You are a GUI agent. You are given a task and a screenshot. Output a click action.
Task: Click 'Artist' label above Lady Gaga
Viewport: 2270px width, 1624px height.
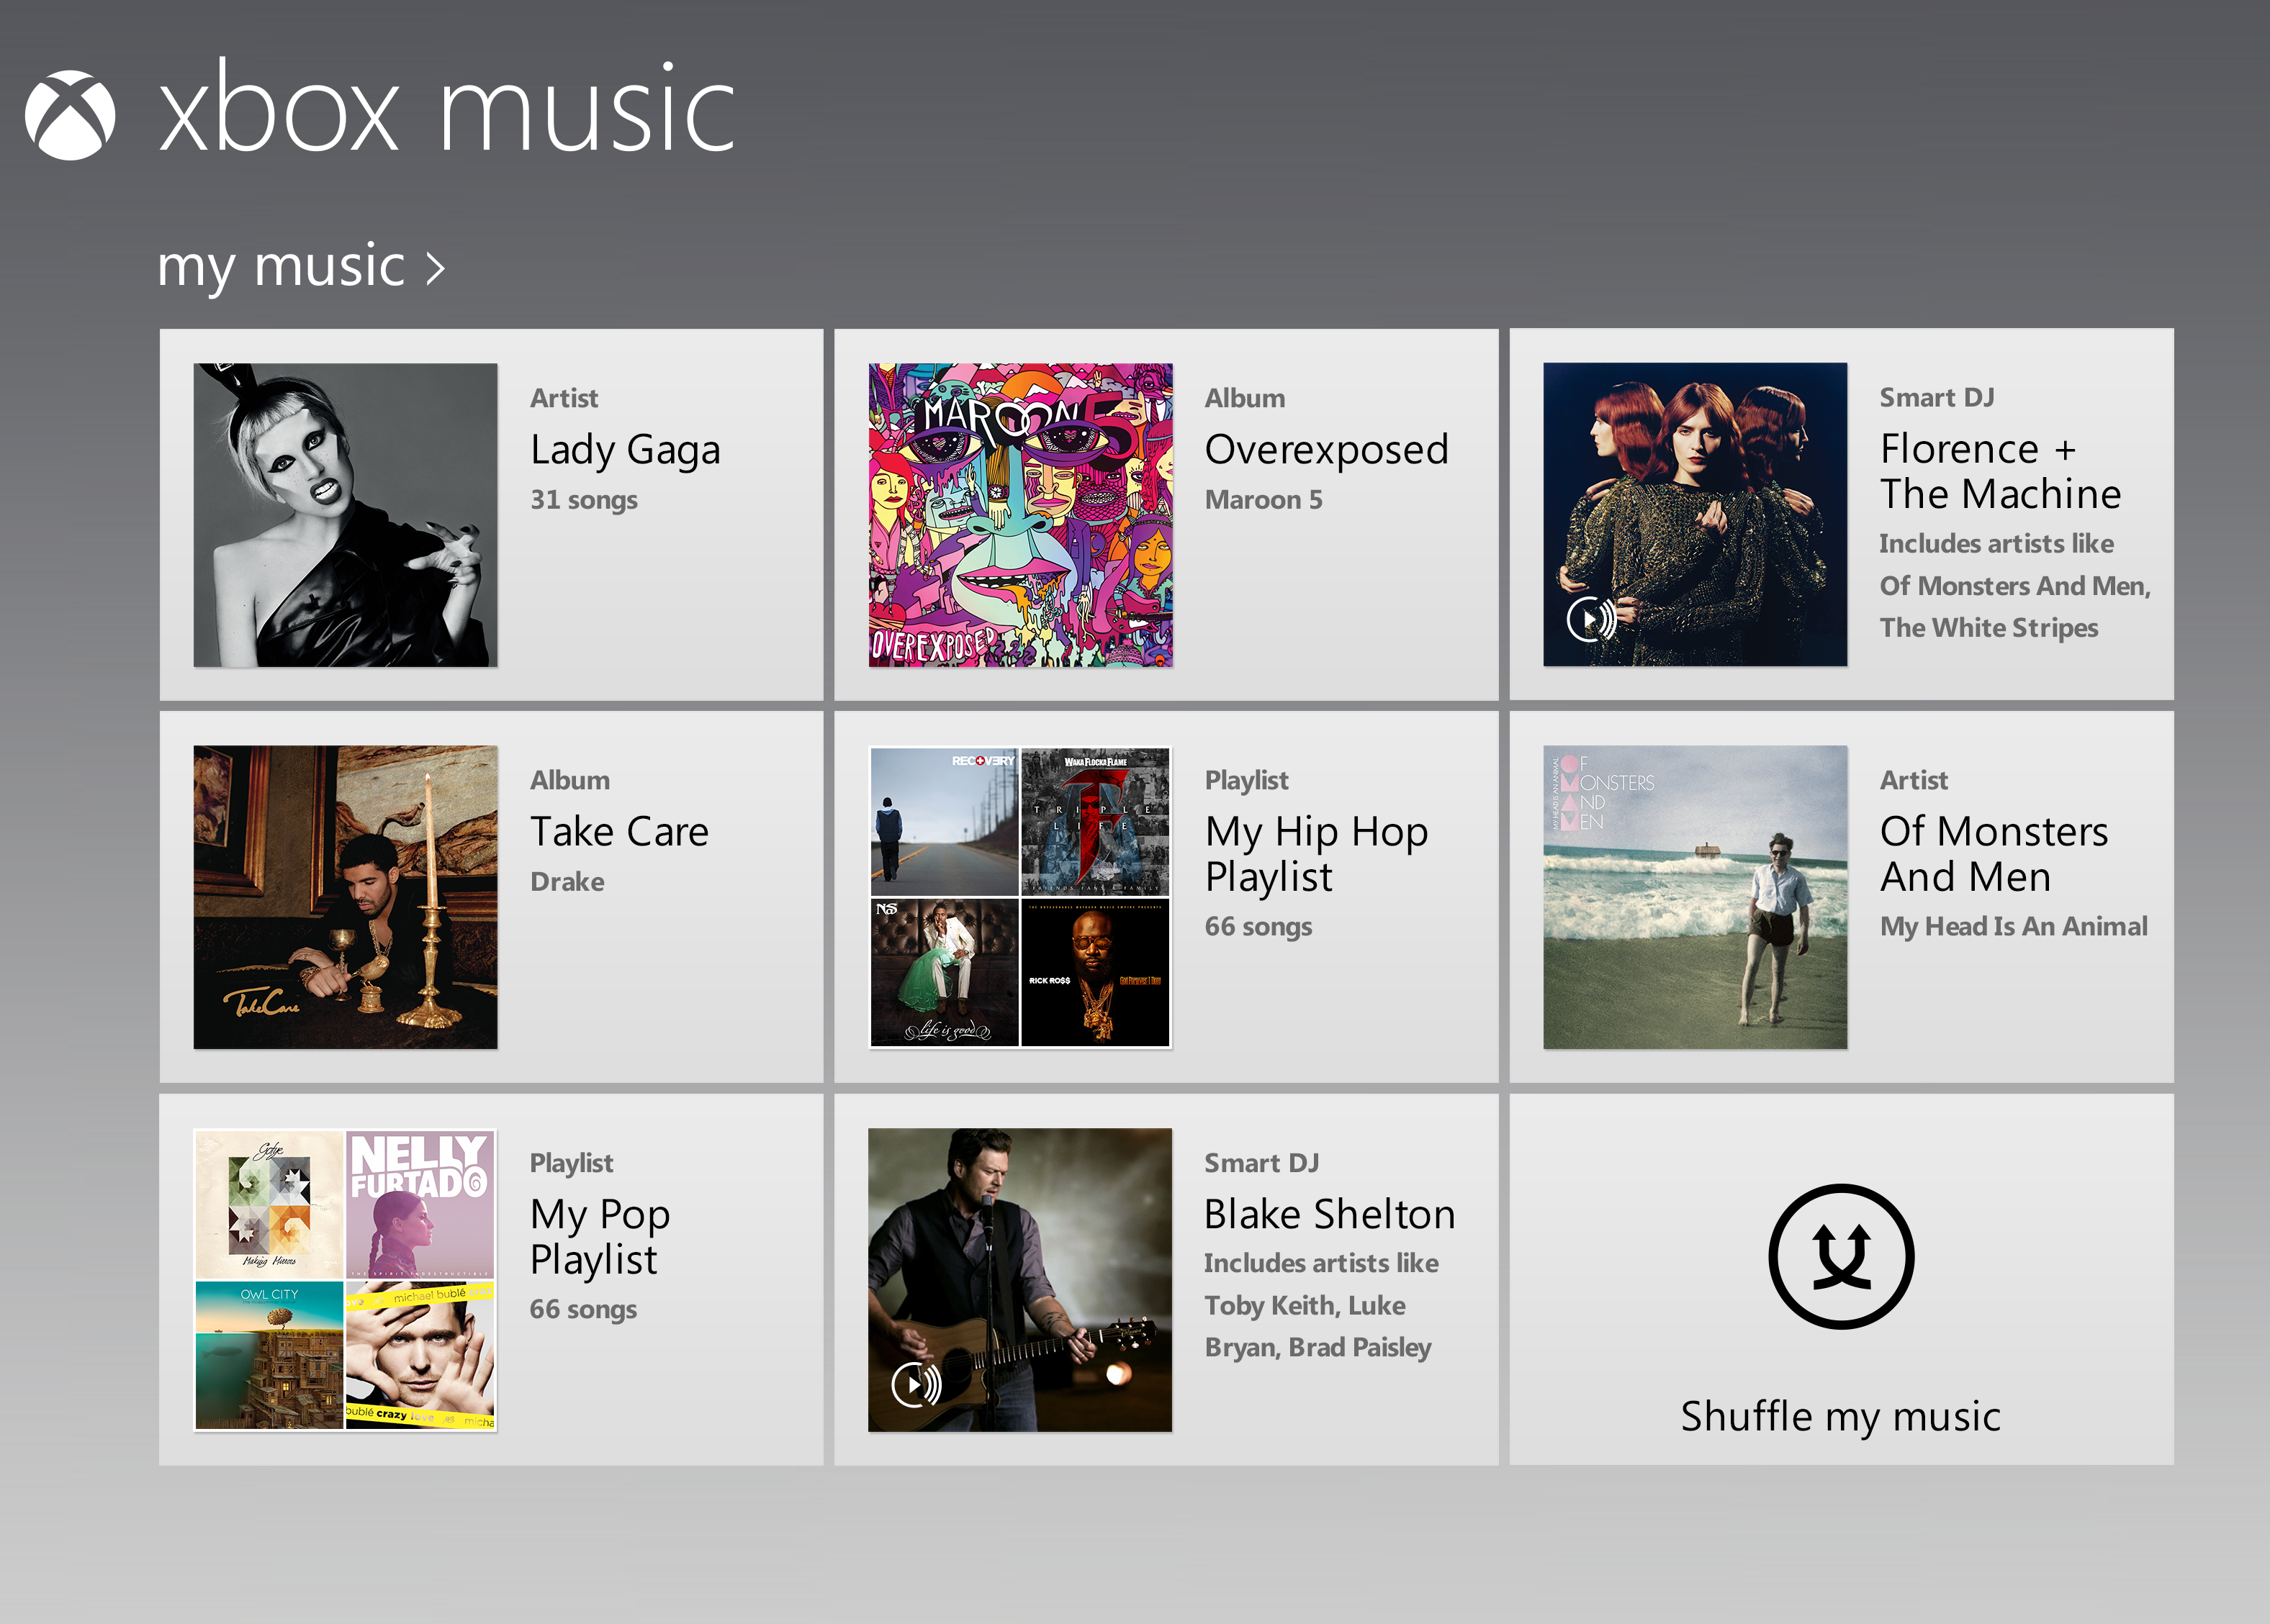point(564,398)
